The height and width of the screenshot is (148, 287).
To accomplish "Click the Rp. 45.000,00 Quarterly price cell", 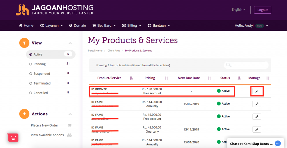I will coord(152,129).
